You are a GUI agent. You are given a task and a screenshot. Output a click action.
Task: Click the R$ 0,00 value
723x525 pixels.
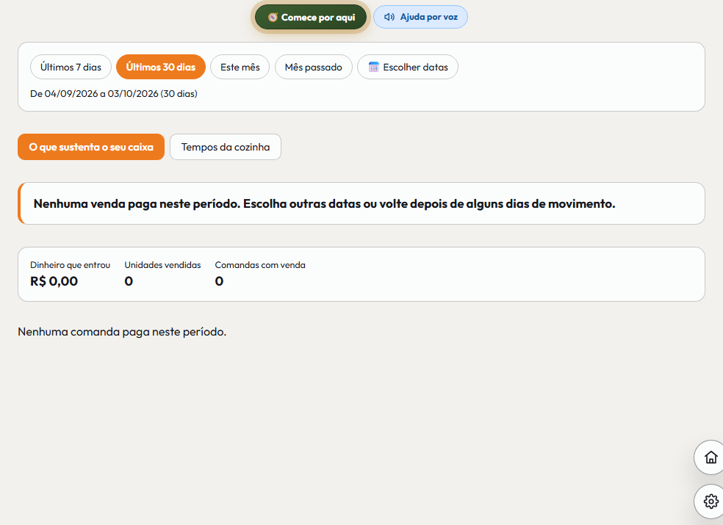click(54, 281)
